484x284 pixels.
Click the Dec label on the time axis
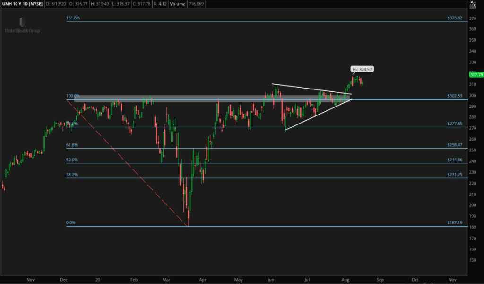pyautogui.click(x=64, y=280)
